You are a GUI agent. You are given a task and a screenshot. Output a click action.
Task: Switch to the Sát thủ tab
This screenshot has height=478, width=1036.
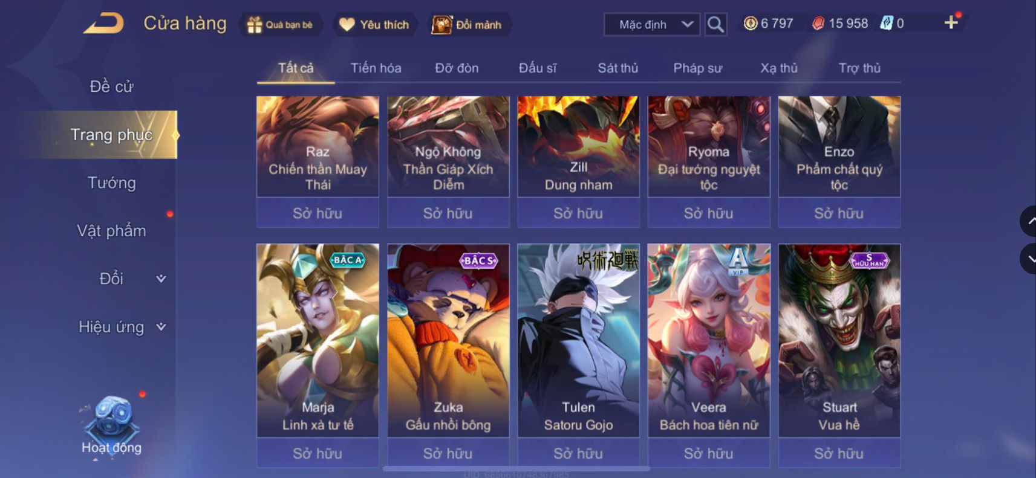point(617,68)
